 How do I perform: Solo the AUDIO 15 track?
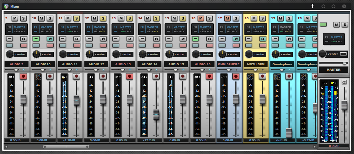[x=183, y=18]
